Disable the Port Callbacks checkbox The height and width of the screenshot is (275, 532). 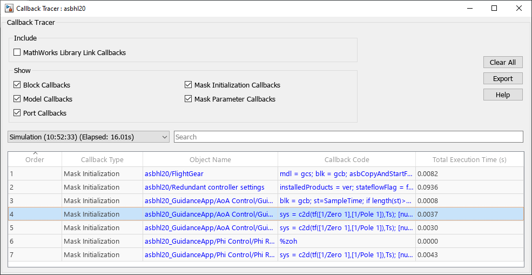pos(17,113)
